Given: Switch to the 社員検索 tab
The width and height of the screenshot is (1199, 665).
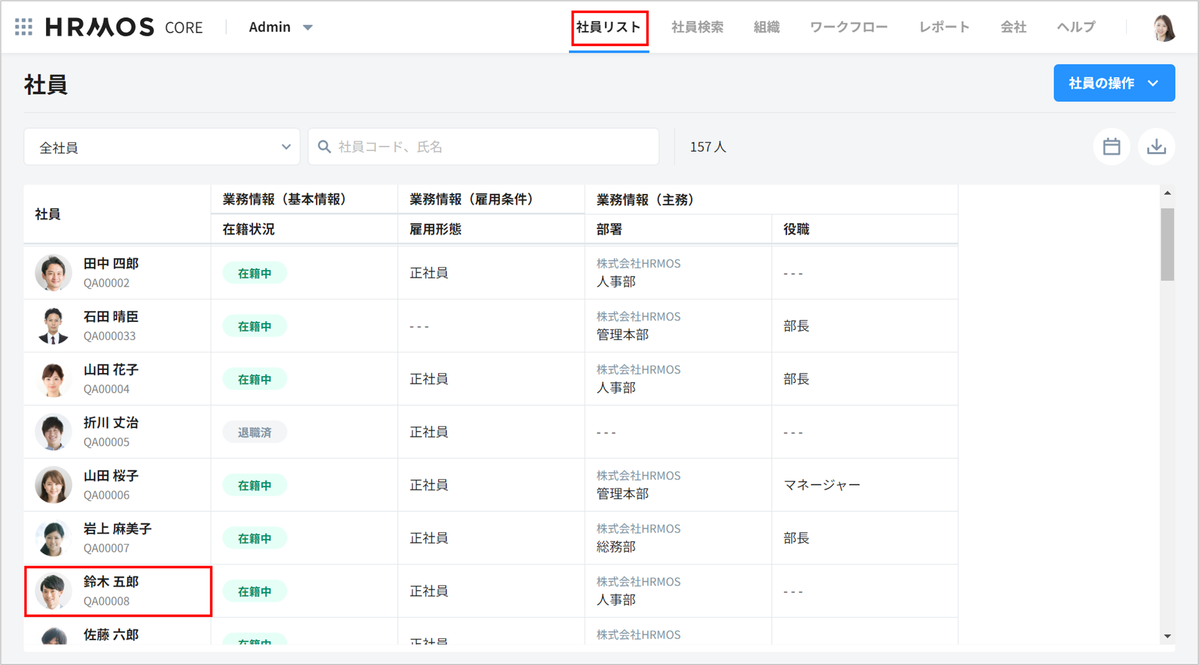Looking at the screenshot, I should coord(697,27).
